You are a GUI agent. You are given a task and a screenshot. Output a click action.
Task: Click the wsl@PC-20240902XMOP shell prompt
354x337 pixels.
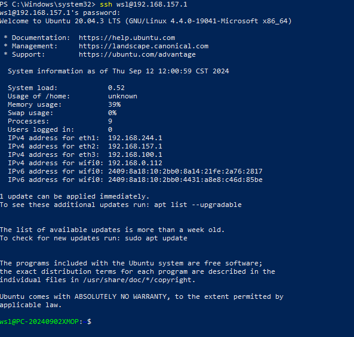39,321
